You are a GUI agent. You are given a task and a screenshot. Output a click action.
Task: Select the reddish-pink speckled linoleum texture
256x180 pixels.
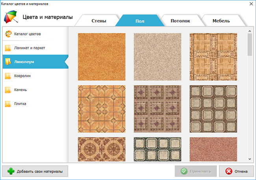[x=213, y=149]
